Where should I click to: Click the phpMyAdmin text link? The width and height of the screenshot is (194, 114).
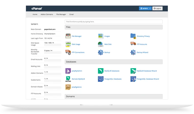(x=77, y=71)
